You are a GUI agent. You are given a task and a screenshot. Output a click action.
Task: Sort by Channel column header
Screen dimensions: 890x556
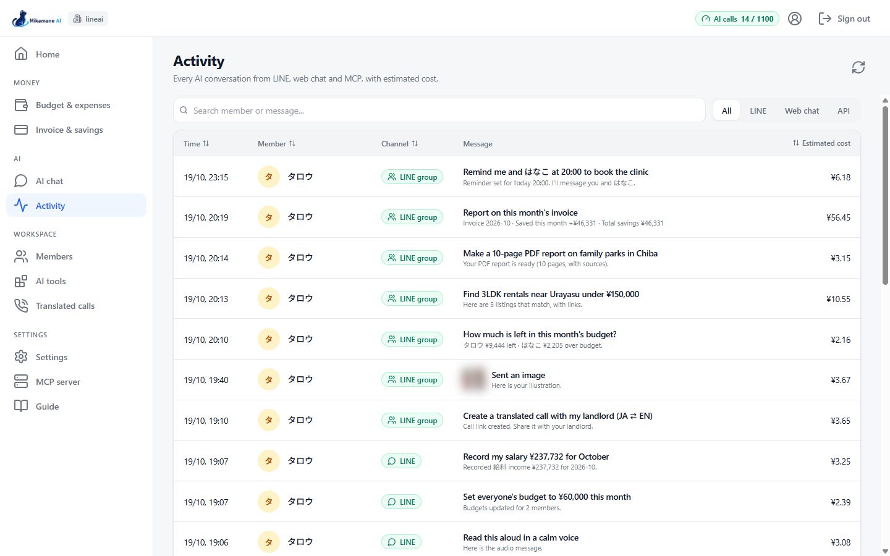coord(400,143)
